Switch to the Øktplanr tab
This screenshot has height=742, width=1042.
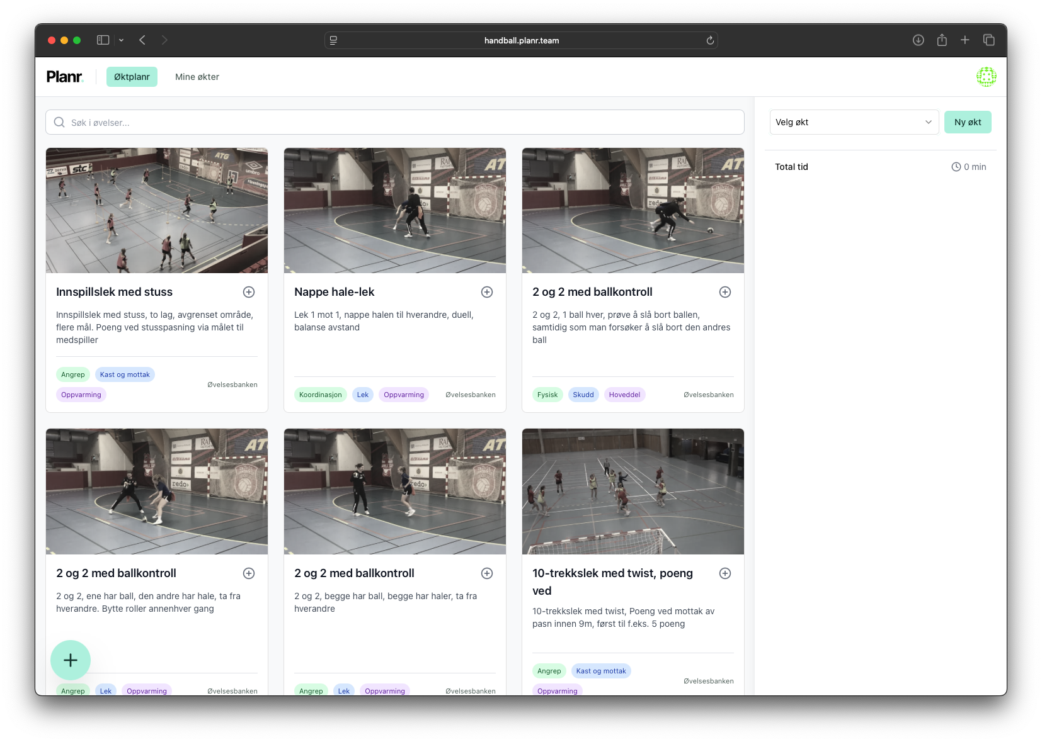[132, 77]
